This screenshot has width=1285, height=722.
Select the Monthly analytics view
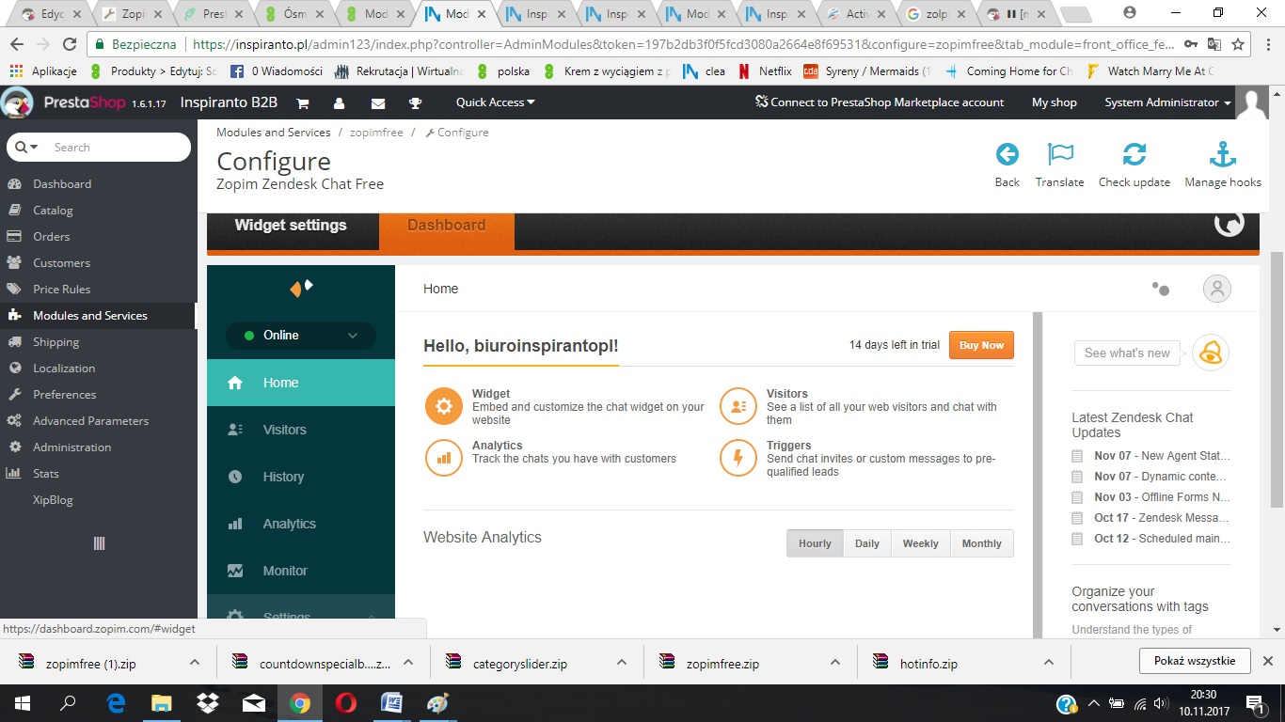982,543
